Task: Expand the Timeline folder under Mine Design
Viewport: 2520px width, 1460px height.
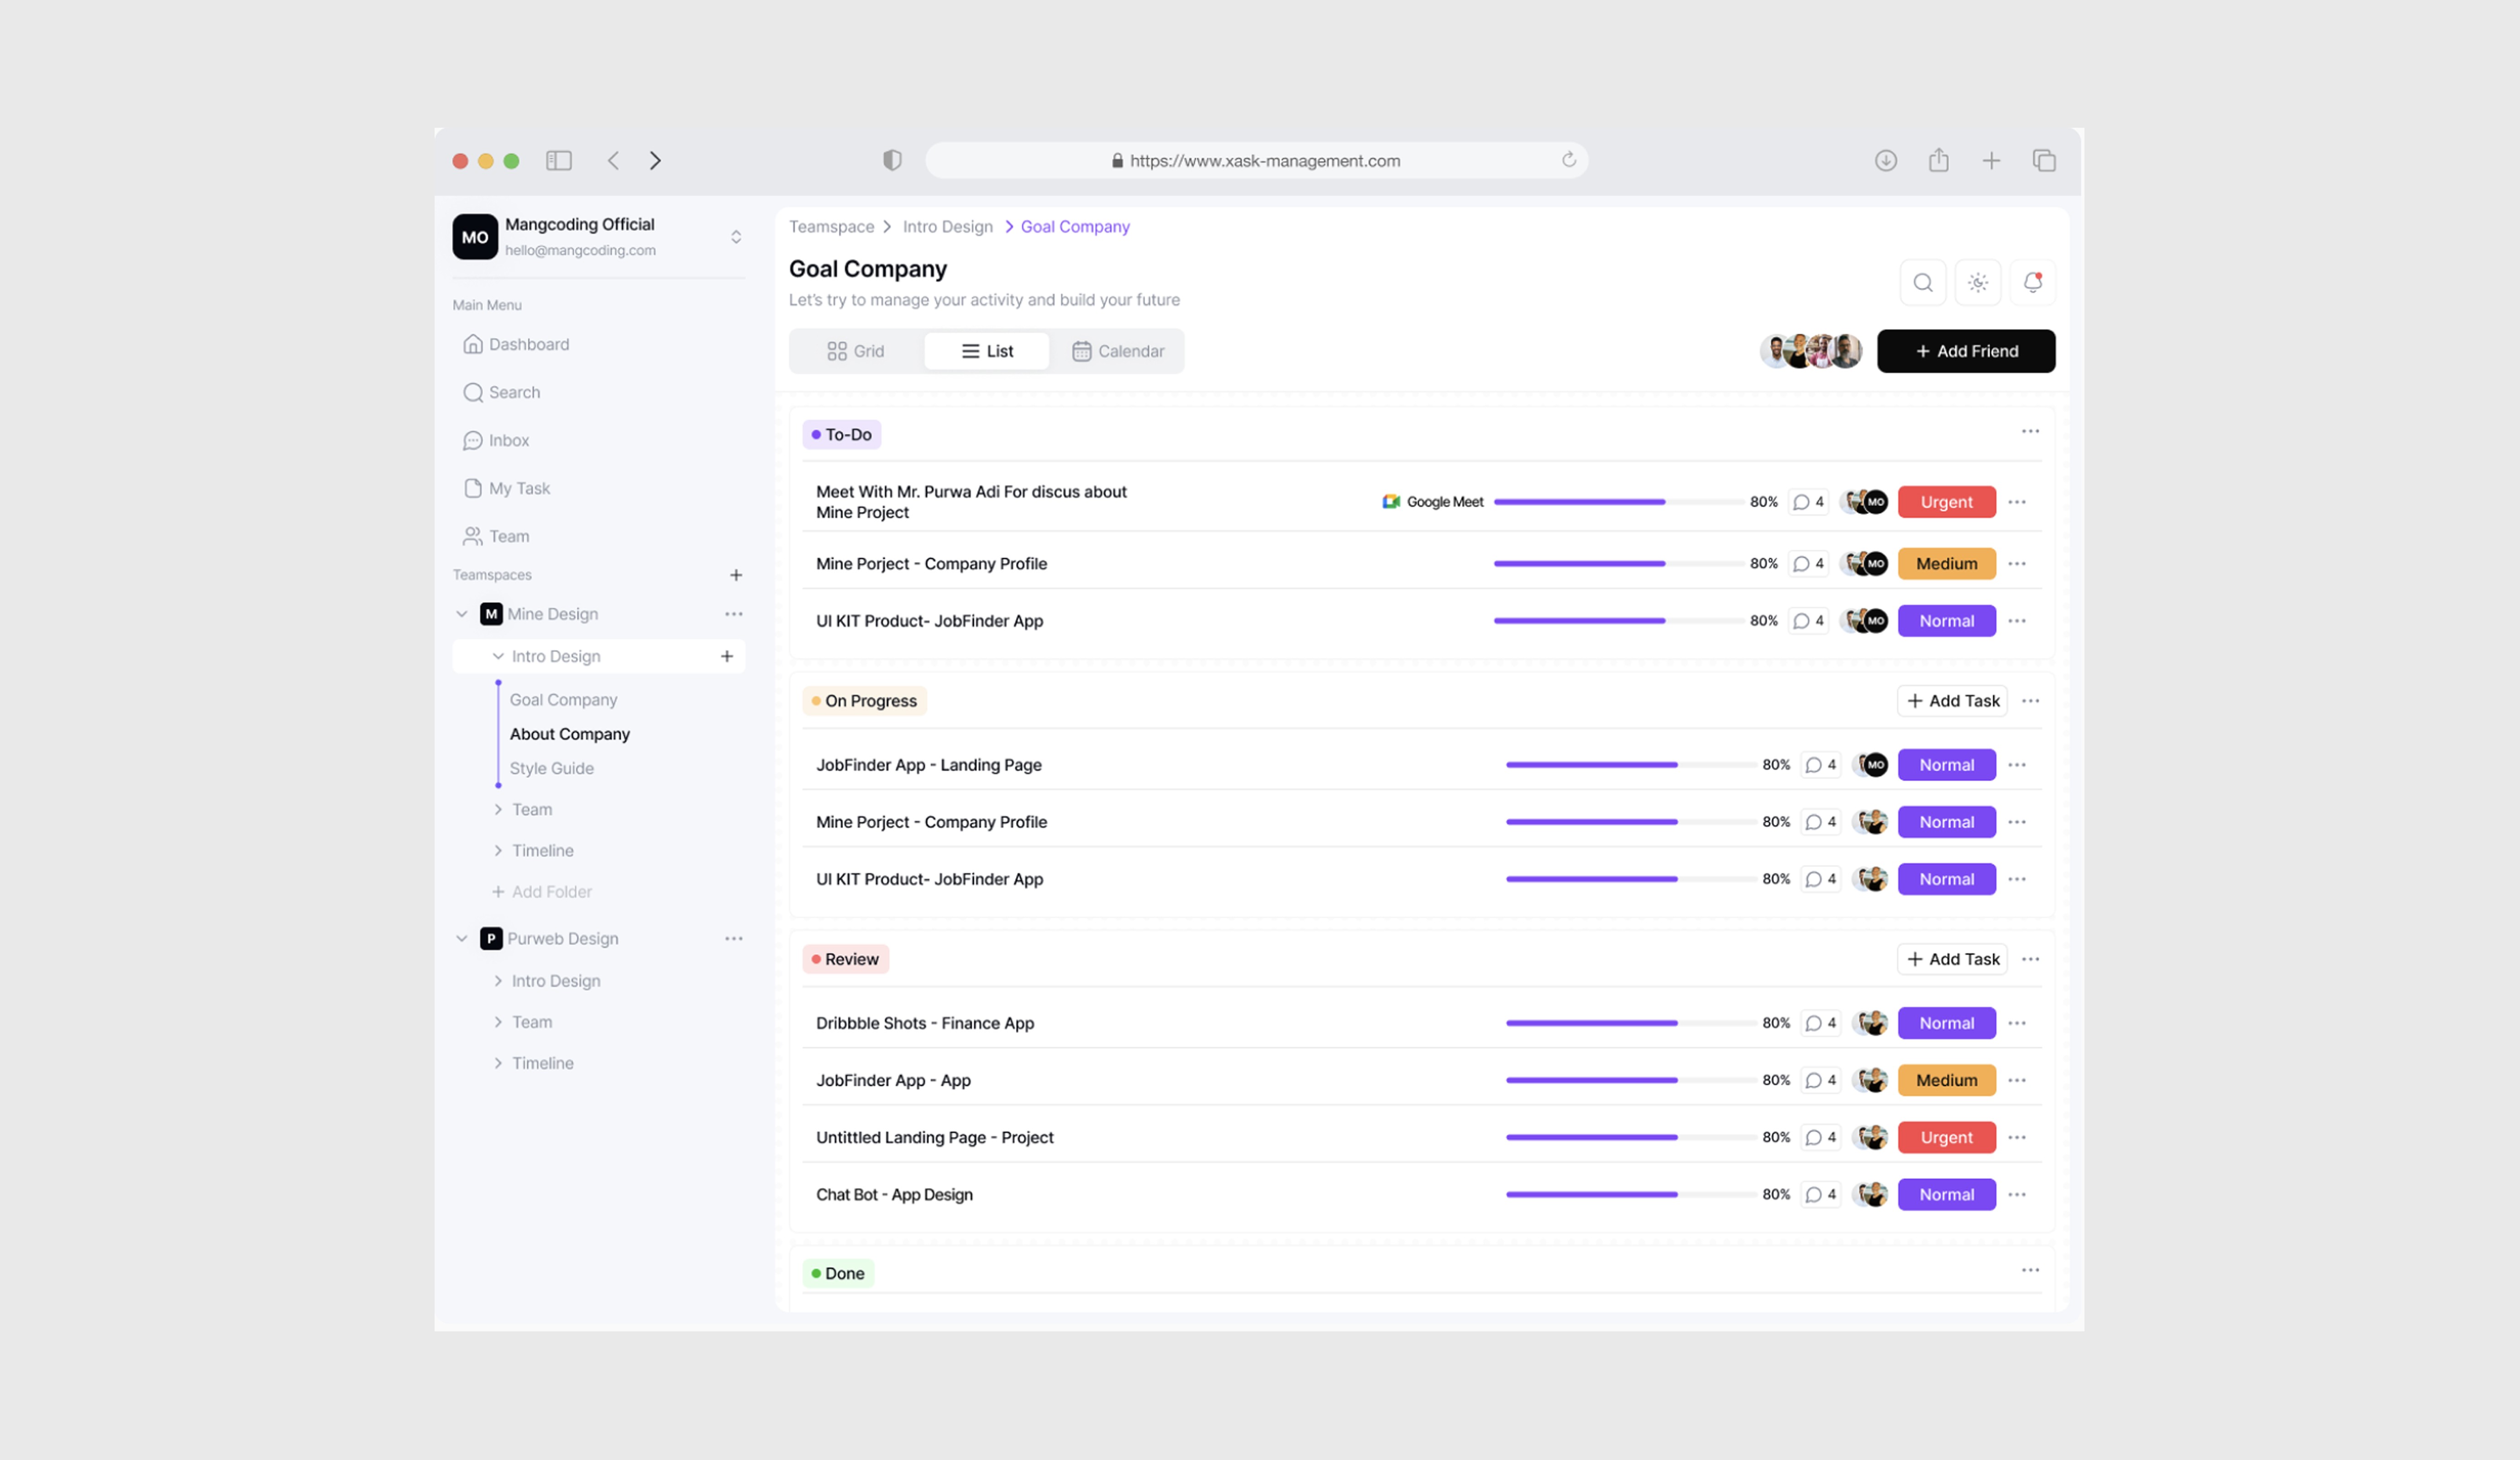Action: [498, 850]
